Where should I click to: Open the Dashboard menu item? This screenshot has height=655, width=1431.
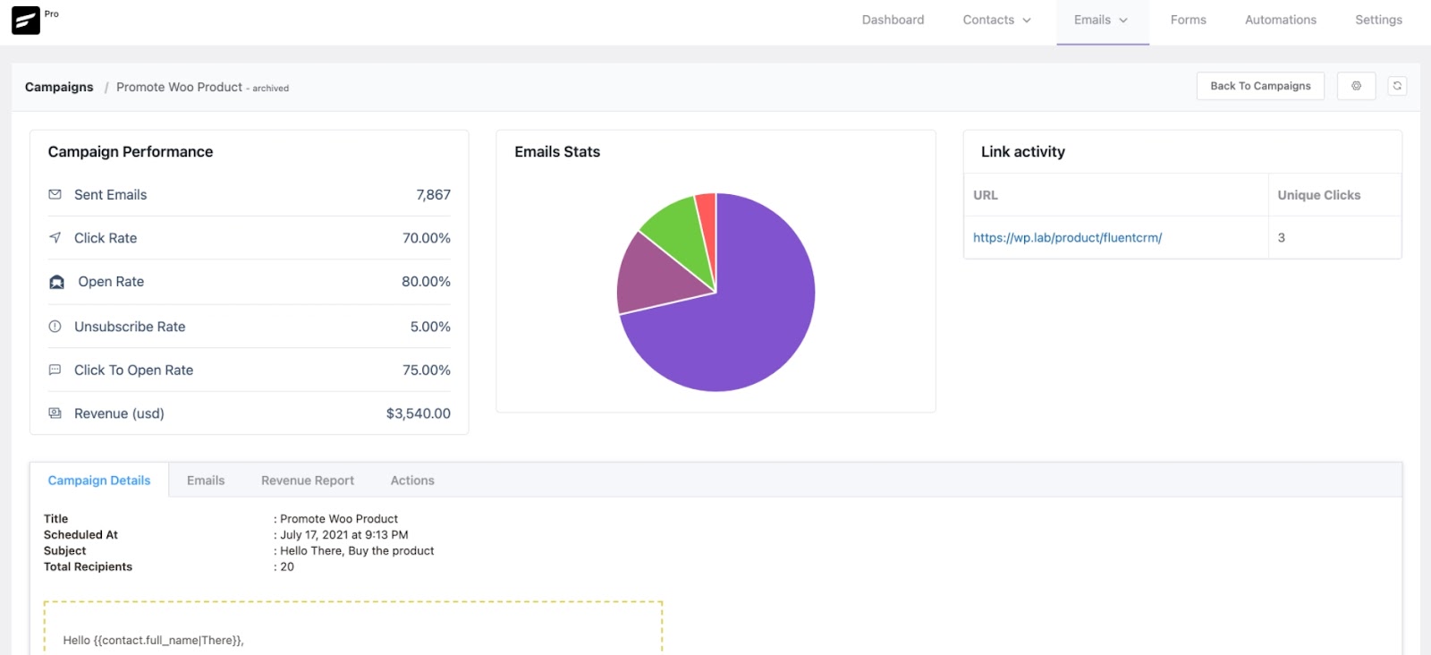[893, 20]
